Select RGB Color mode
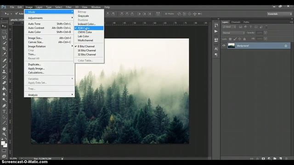Screen dimensions: 294x165 tap(89, 28)
